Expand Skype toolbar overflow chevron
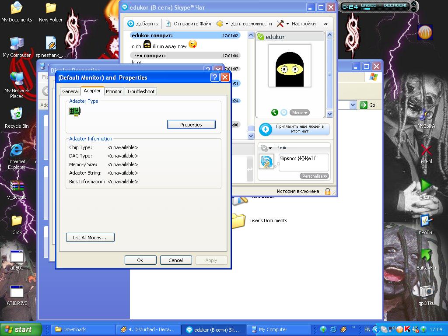The image size is (448, 336). (325, 24)
